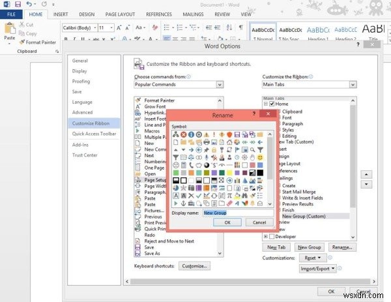Open the Customize the Ribbon dropdown
Viewport: 391px width, 302px height.
pos(353,85)
